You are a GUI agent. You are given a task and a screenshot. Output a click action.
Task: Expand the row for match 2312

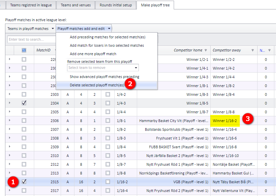click(10, 164)
